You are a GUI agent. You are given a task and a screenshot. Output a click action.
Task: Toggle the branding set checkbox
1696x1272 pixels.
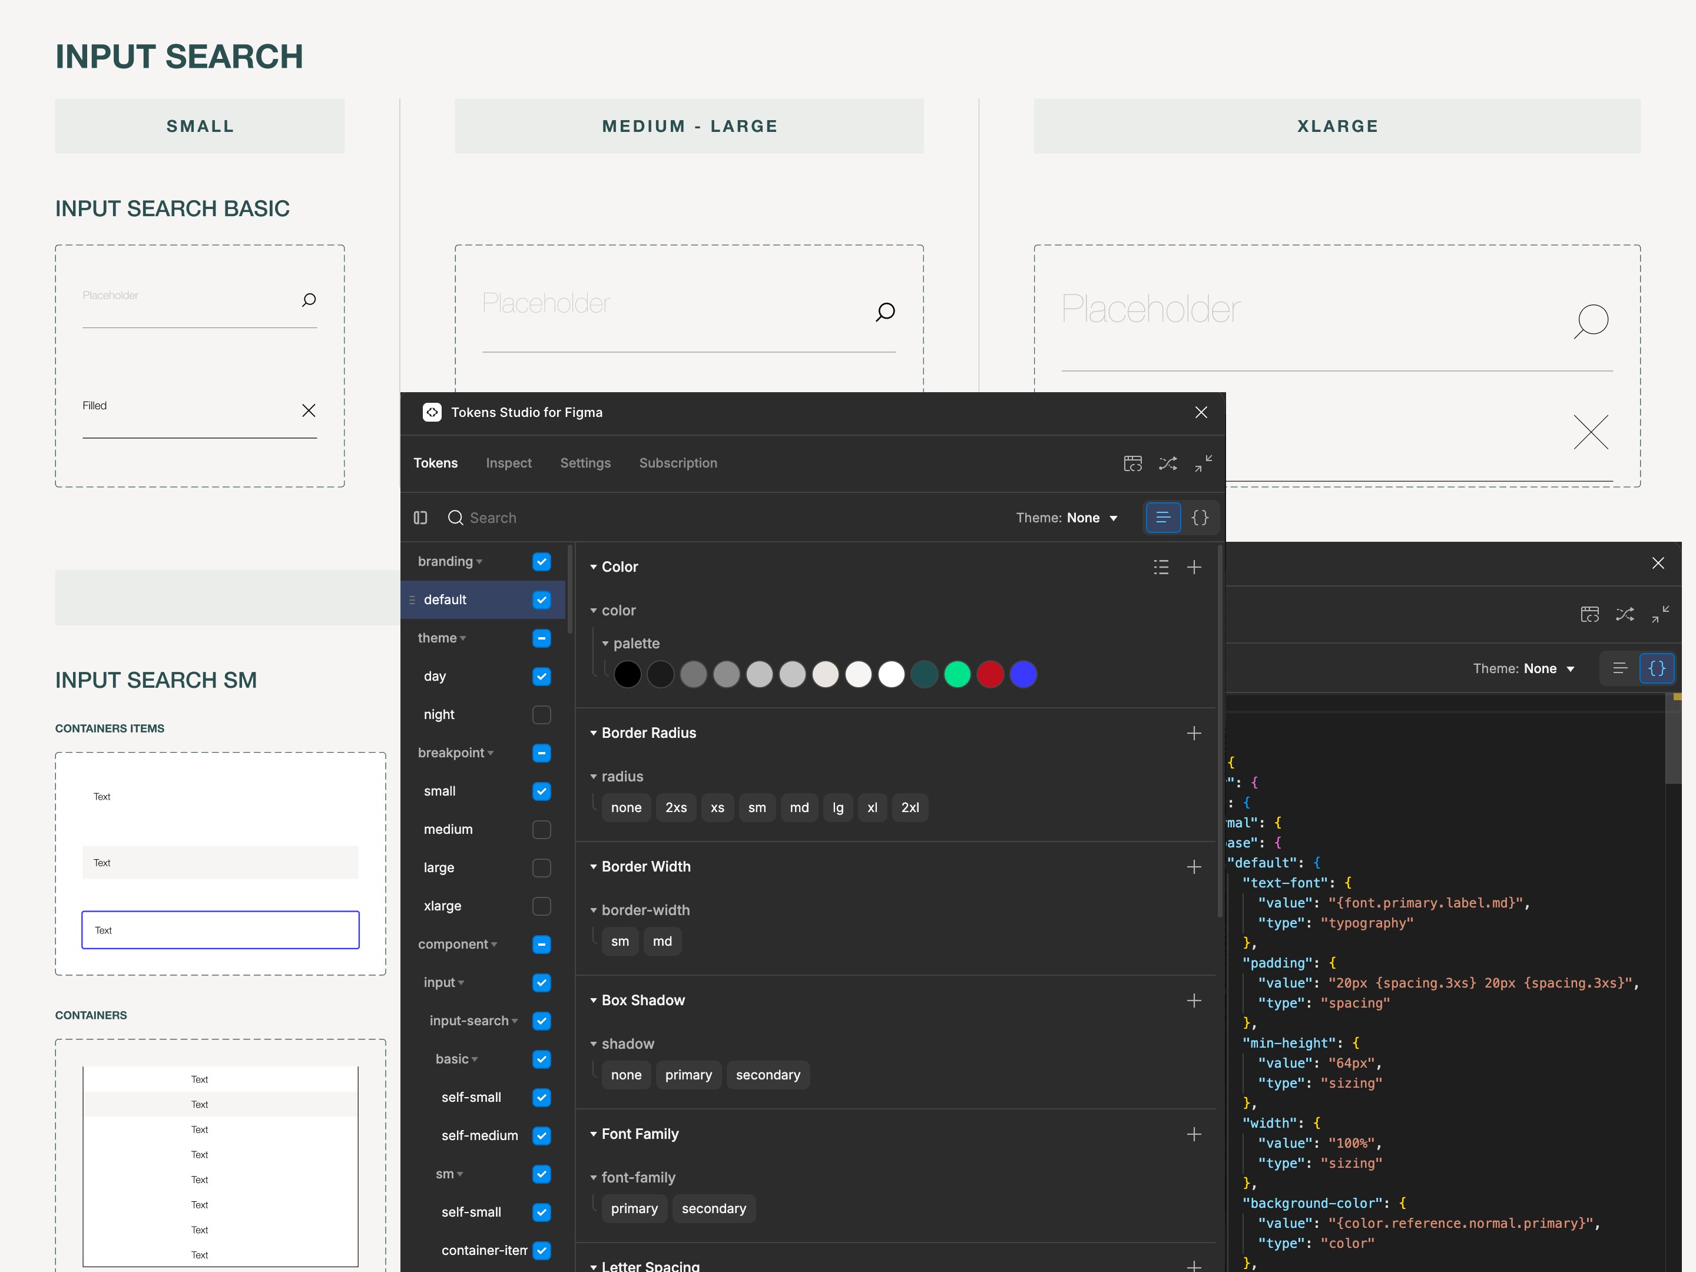541,561
